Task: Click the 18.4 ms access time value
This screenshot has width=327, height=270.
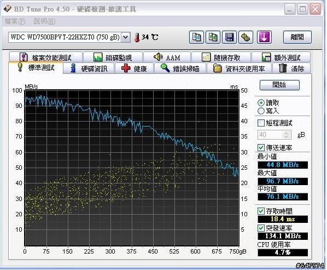Action: [x=283, y=219]
